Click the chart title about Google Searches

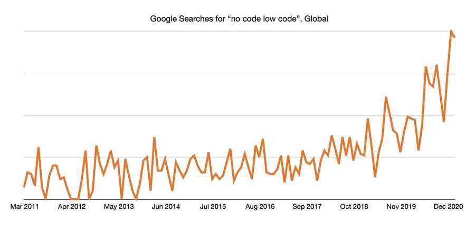coord(240,19)
